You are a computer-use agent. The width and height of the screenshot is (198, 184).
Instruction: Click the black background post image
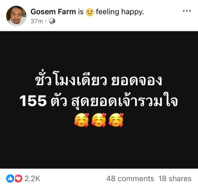click(99, 100)
